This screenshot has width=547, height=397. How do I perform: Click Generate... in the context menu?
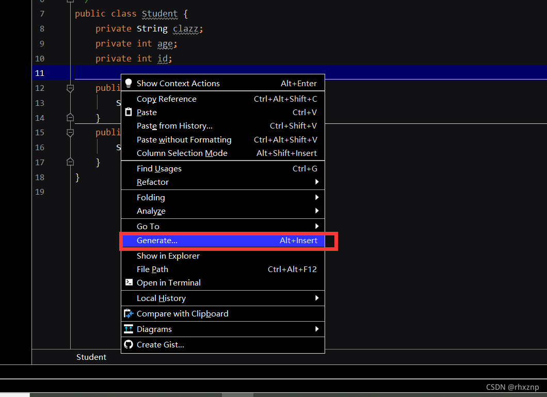click(223, 241)
